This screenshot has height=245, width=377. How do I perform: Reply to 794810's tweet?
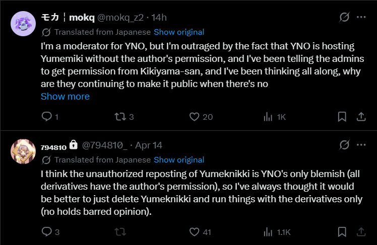[x=46, y=232]
